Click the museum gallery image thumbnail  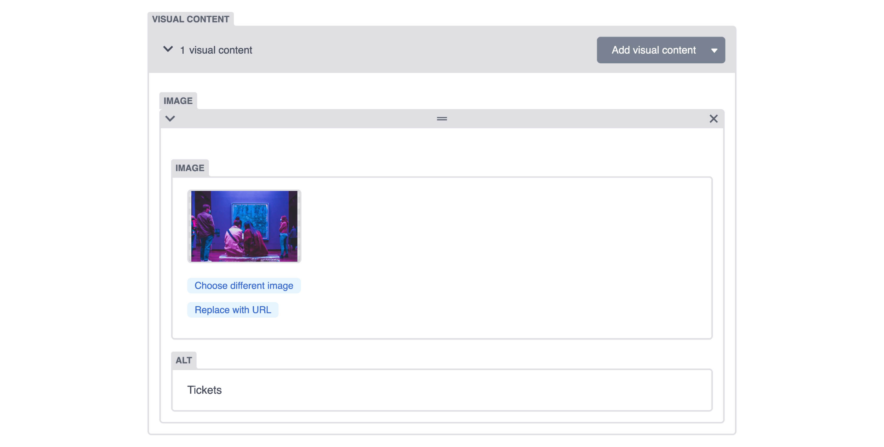pyautogui.click(x=244, y=226)
